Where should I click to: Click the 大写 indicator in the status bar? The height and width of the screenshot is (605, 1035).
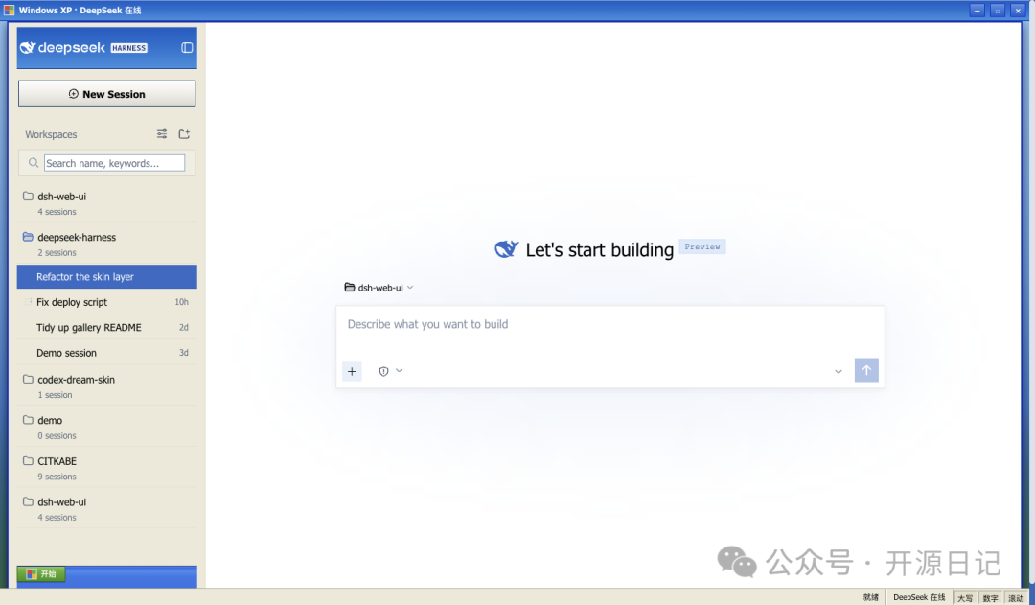(965, 598)
